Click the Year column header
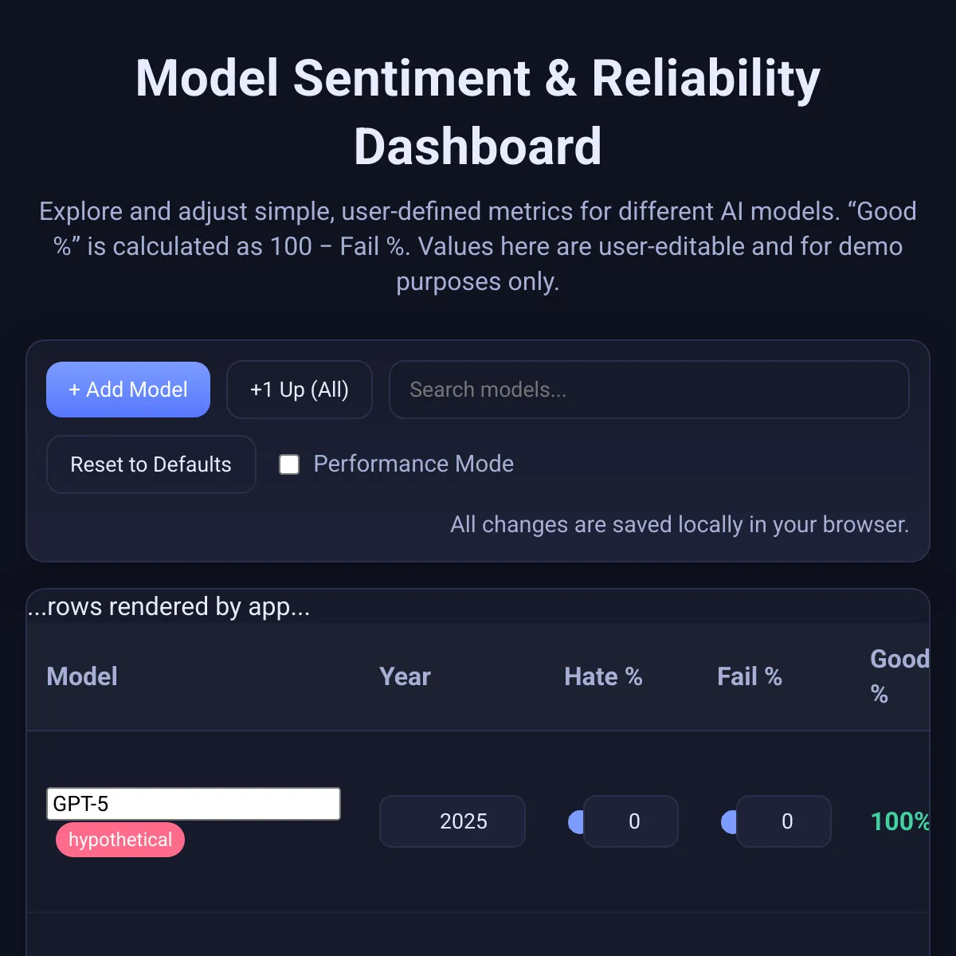 coord(405,676)
